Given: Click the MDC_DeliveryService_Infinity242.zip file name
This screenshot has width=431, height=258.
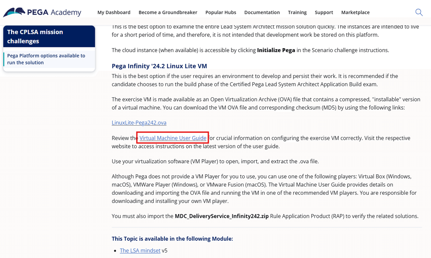Looking at the screenshot, I should [222, 216].
